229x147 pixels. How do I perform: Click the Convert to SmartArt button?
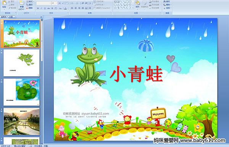[x=102, y=8]
